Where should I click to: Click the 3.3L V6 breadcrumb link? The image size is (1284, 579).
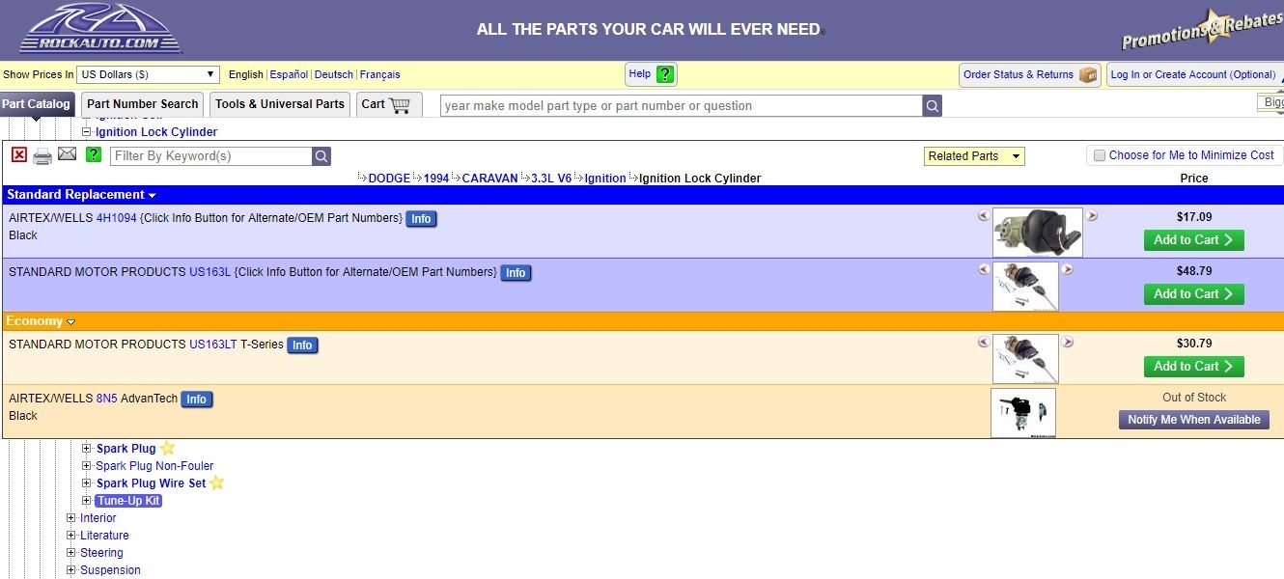551,179
